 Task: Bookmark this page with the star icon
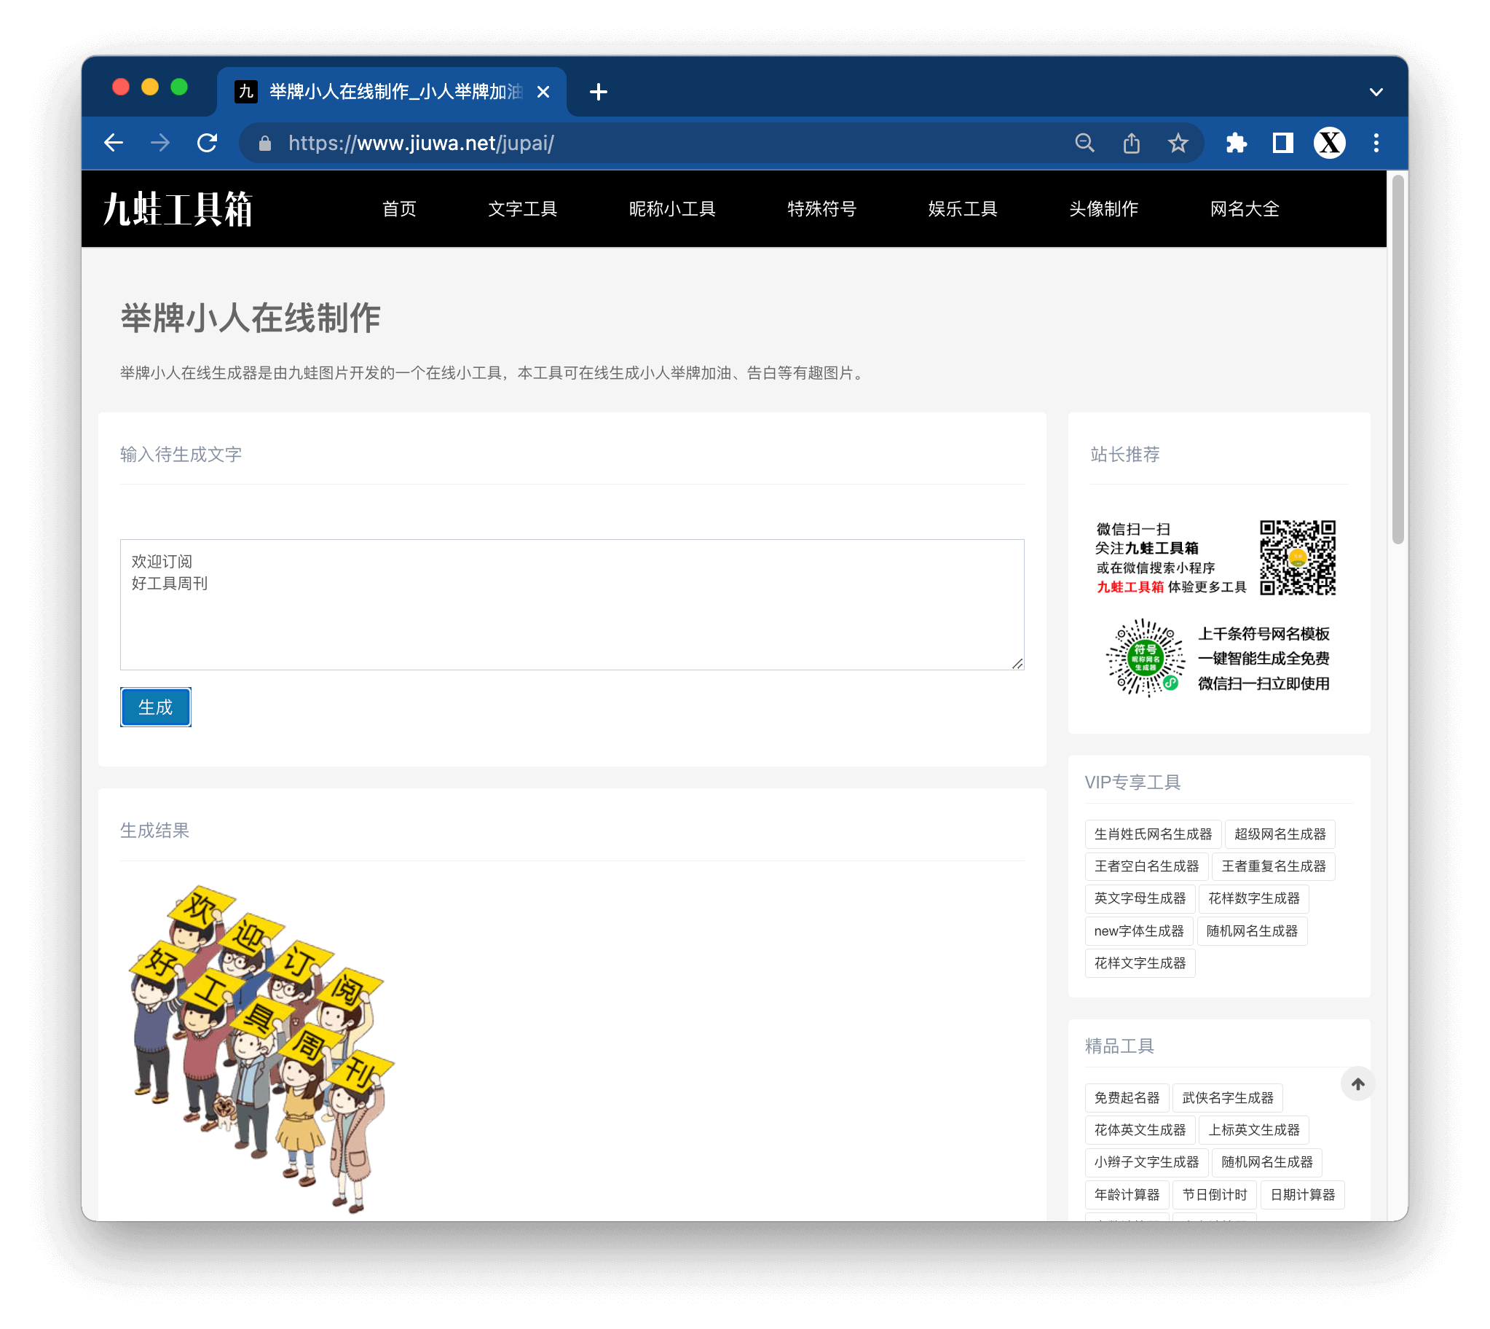click(x=1178, y=142)
